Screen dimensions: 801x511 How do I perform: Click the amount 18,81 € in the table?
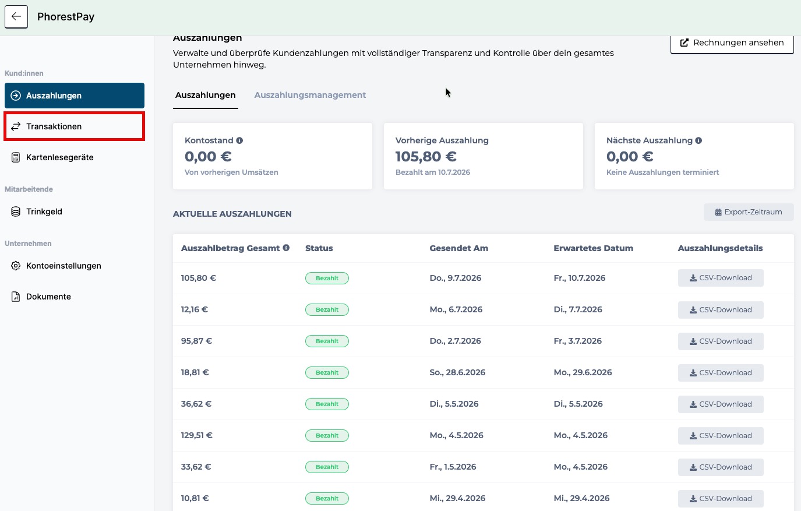pyautogui.click(x=195, y=372)
